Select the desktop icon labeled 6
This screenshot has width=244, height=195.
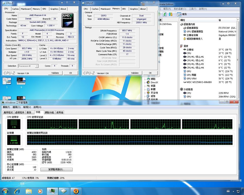(21, 83)
